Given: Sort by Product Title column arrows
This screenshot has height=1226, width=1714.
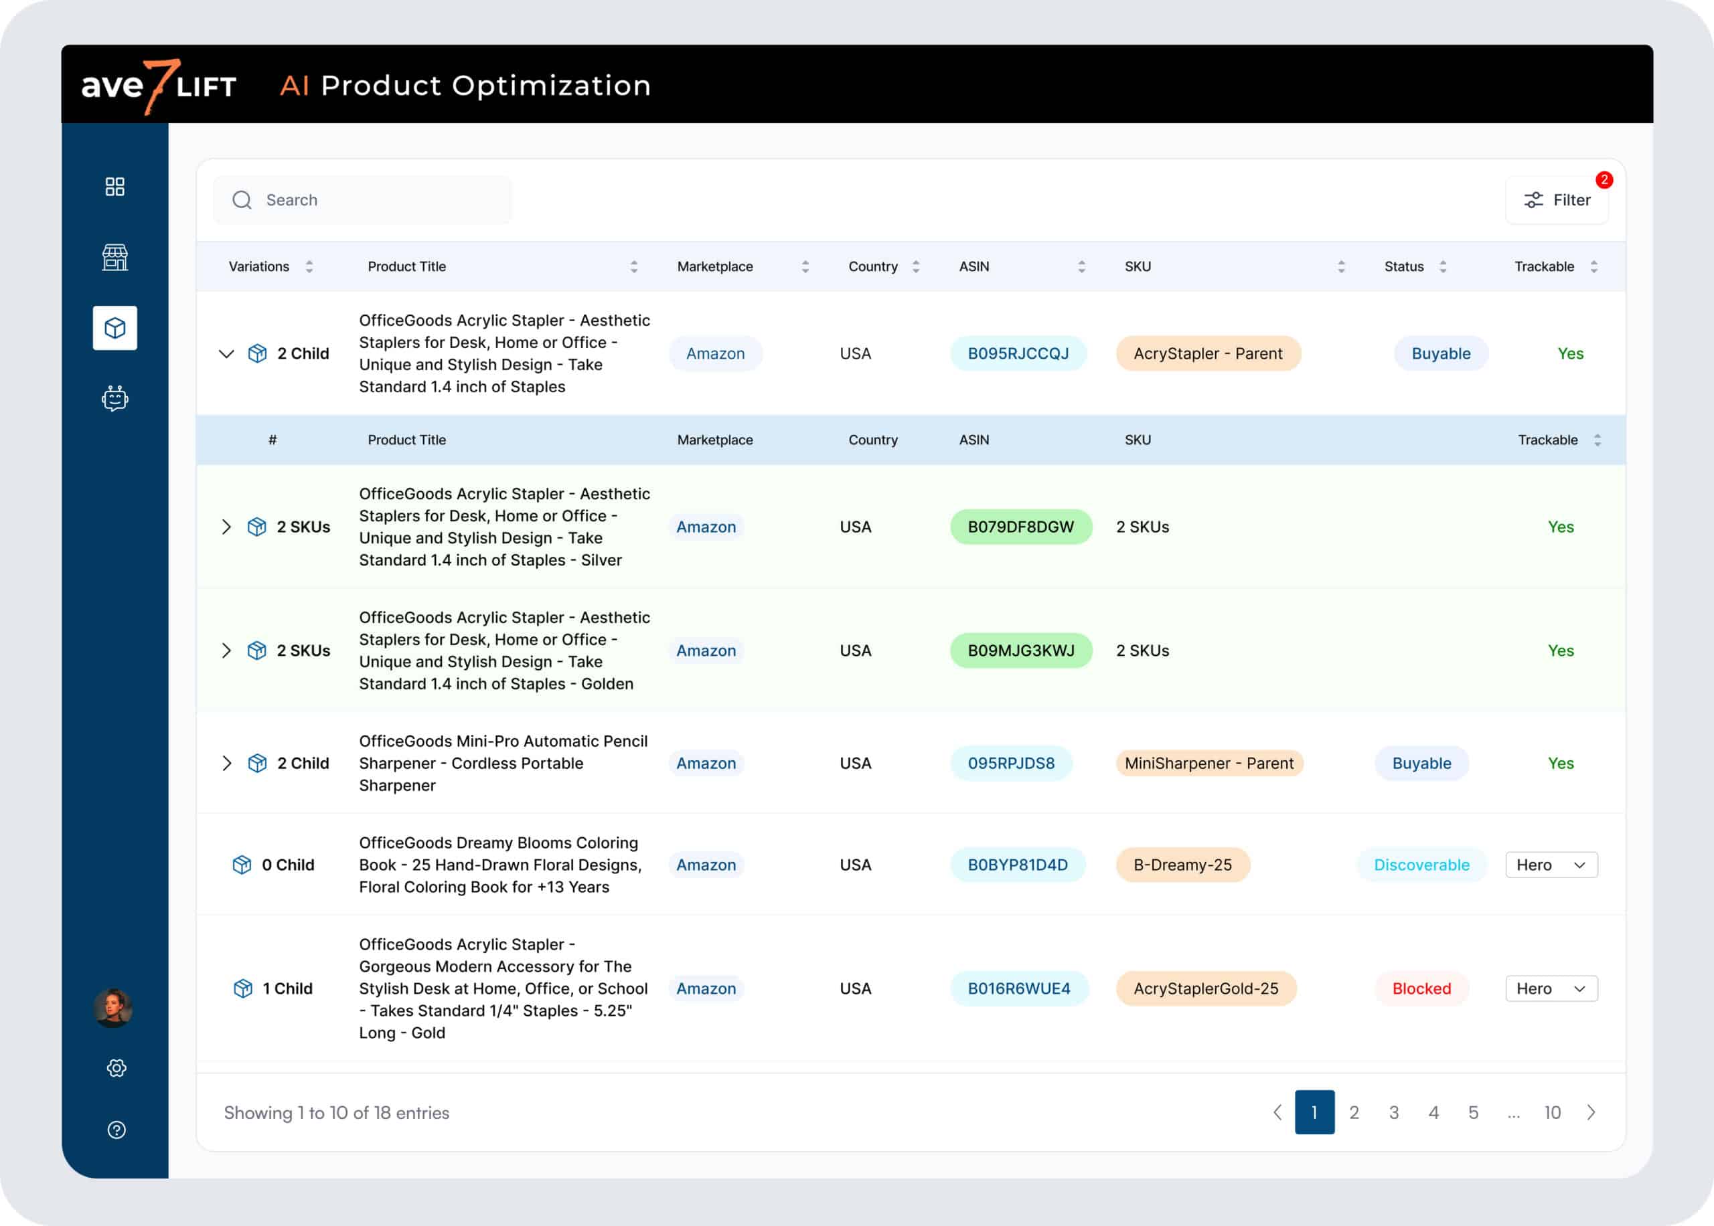Looking at the screenshot, I should pyautogui.click(x=633, y=266).
